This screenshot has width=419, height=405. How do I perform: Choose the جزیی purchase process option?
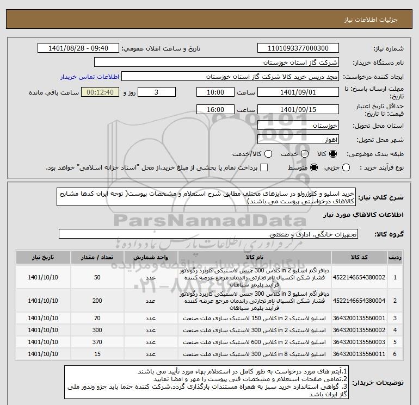pyautogui.click(x=346, y=167)
